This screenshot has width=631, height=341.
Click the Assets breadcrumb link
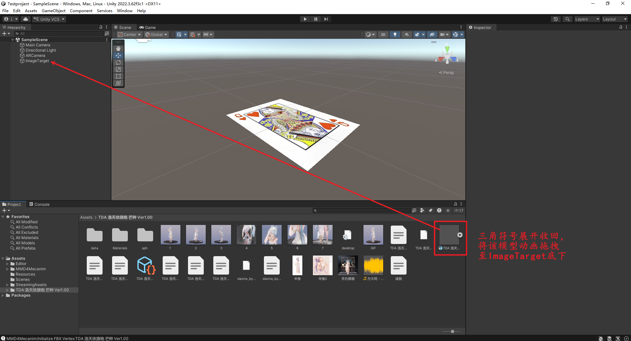[x=86, y=217]
